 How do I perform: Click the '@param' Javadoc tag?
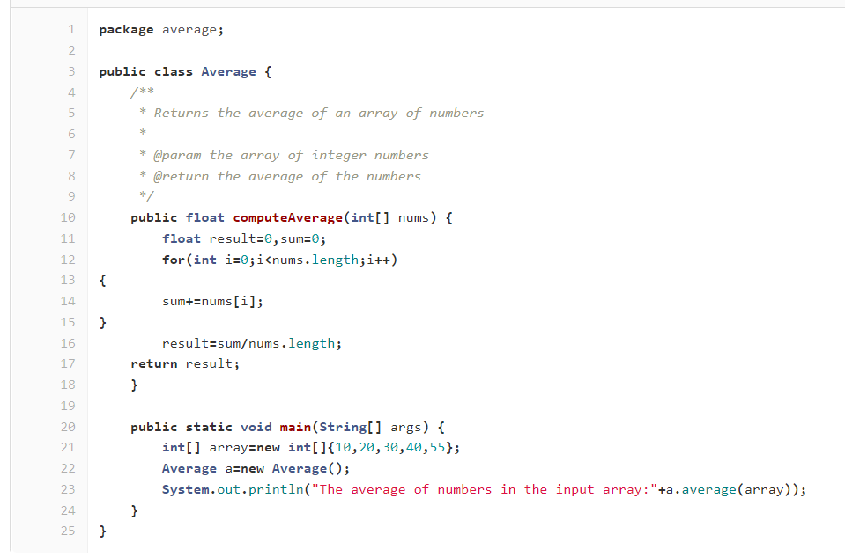click(x=177, y=156)
